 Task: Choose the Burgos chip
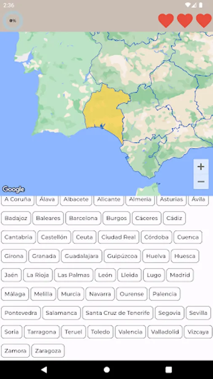click(117, 218)
